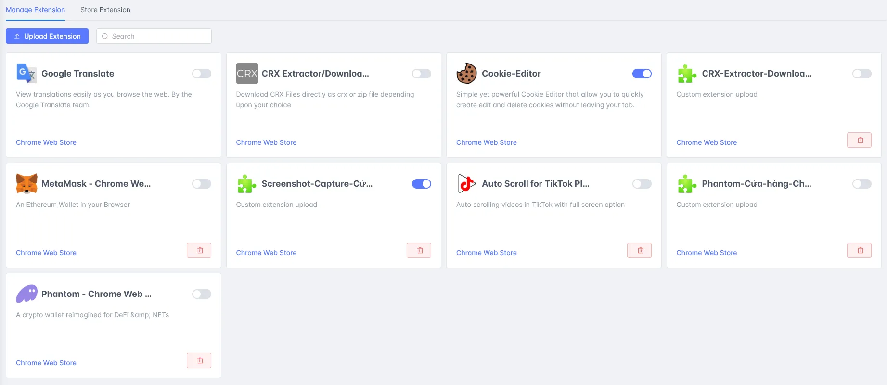Image resolution: width=887 pixels, height=385 pixels.
Task: Turn off the Screenshot-Capture extension toggle
Action: pyautogui.click(x=422, y=184)
